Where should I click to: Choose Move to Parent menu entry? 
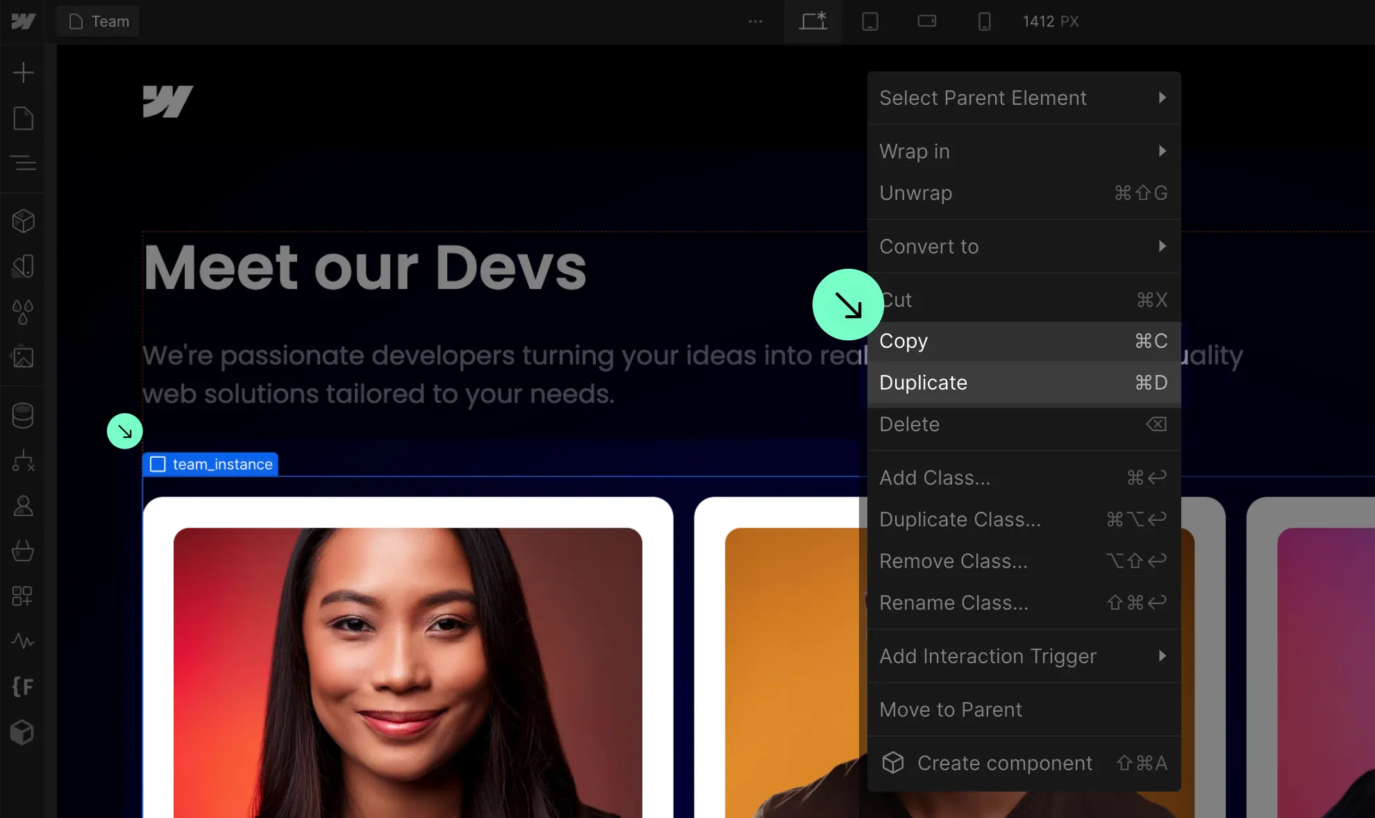(1024, 710)
